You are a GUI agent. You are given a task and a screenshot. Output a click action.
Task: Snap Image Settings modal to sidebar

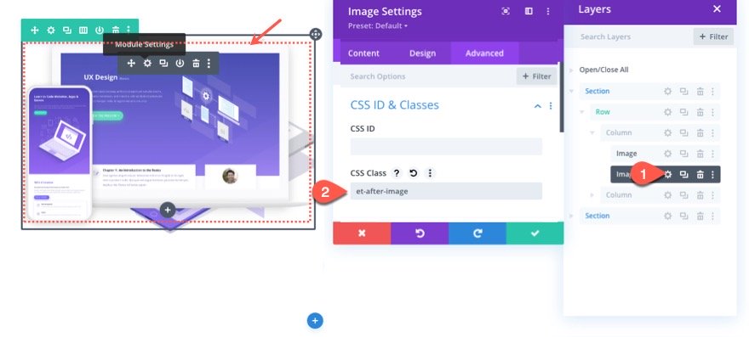[529, 11]
